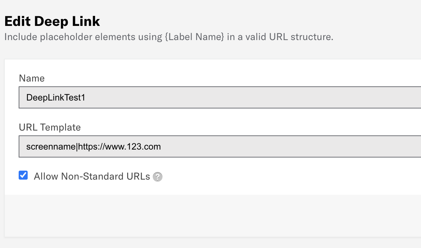Click the Edit Deep Link heading
The height and width of the screenshot is (248, 421).
click(52, 21)
